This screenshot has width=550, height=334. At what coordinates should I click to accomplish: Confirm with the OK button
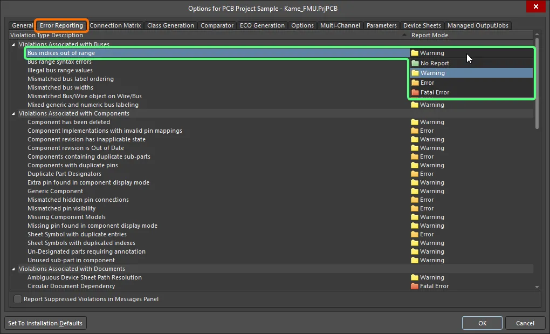[x=482, y=323]
